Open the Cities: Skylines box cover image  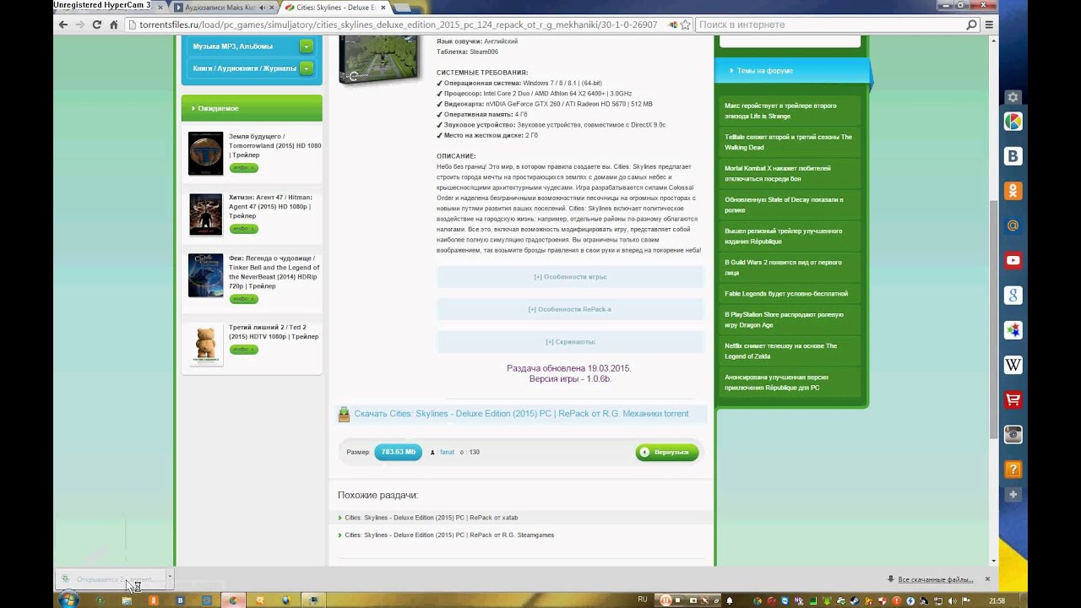pos(379,59)
